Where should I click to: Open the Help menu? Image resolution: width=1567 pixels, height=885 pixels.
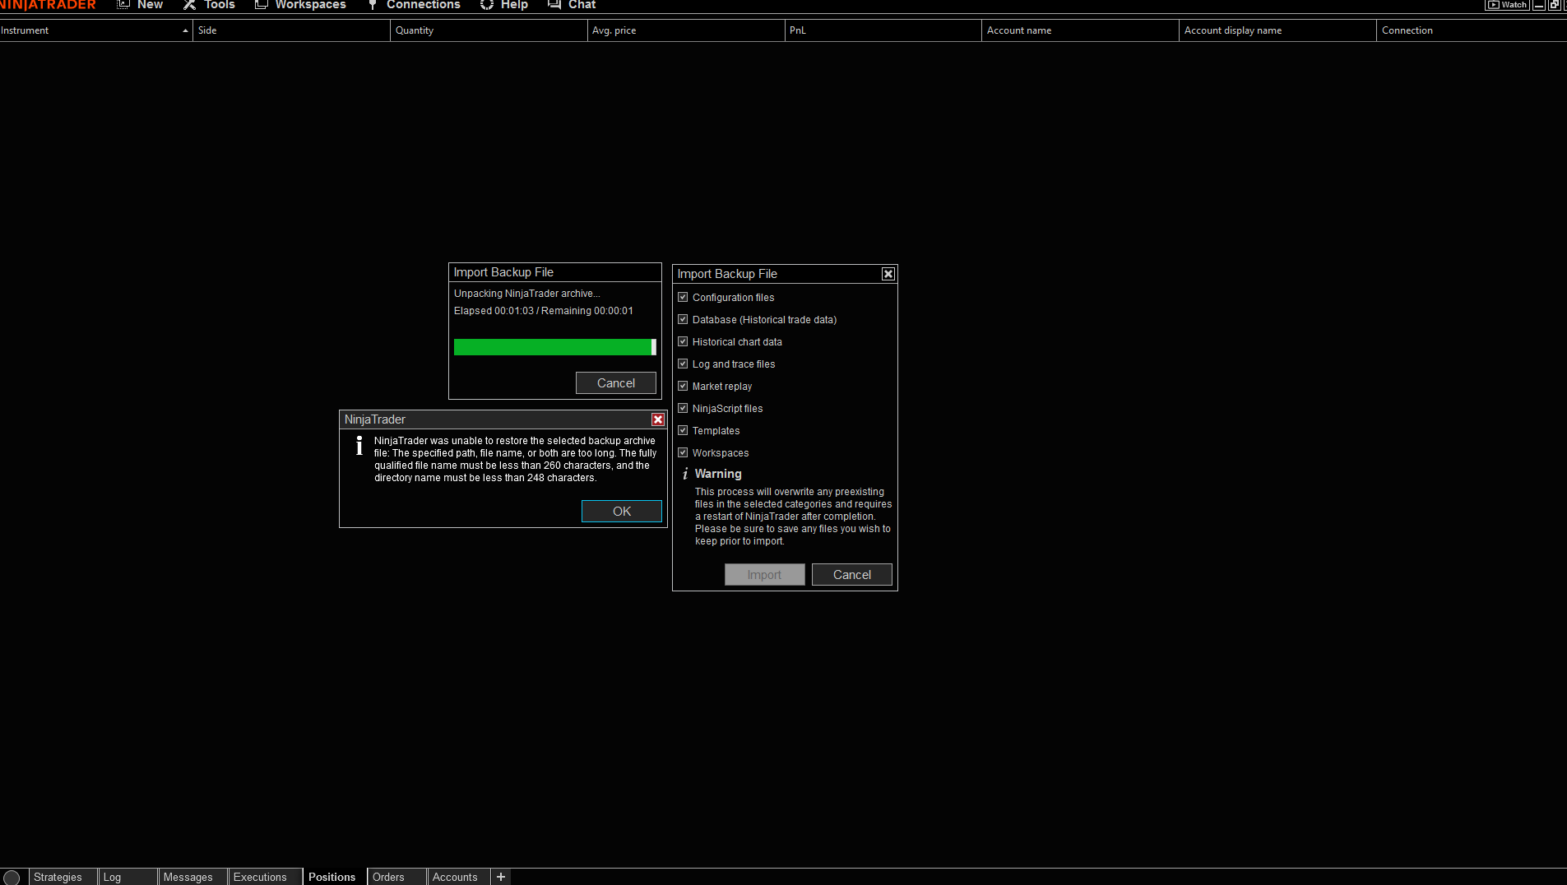503,5
